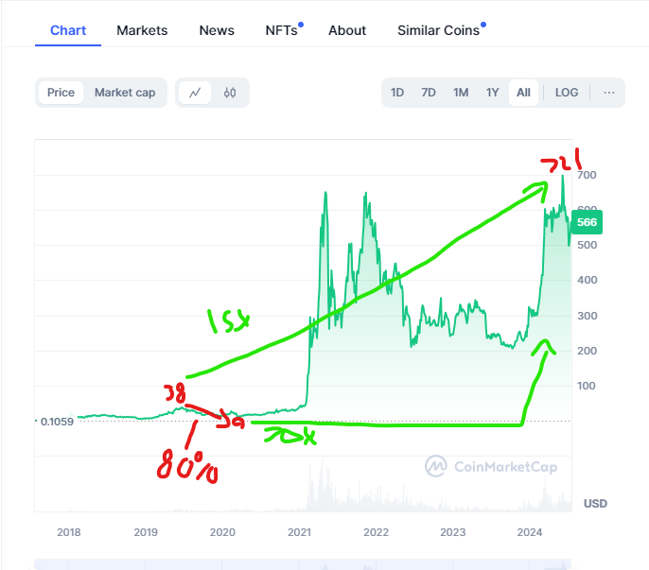
Task: Click the range selector strip below chart
Action: tap(303, 564)
